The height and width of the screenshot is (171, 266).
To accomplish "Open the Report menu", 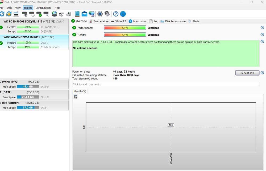I will coord(28,8).
